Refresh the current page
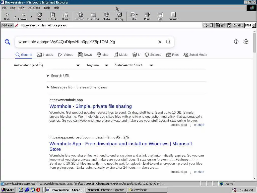 52,16
